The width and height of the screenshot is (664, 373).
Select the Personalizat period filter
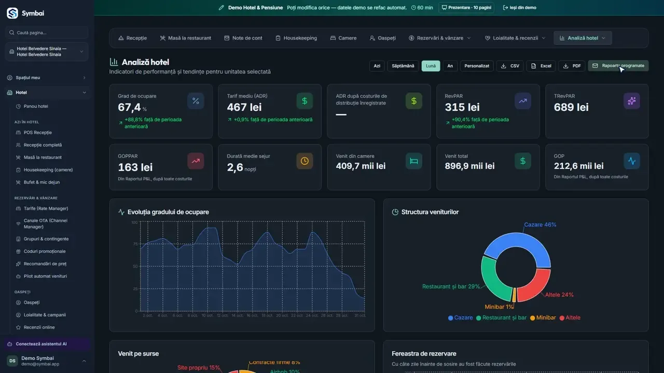(477, 66)
